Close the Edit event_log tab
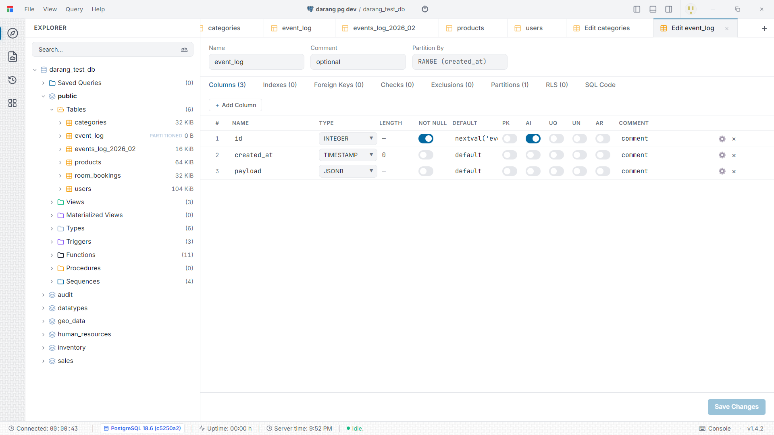774x435 pixels. (727, 29)
